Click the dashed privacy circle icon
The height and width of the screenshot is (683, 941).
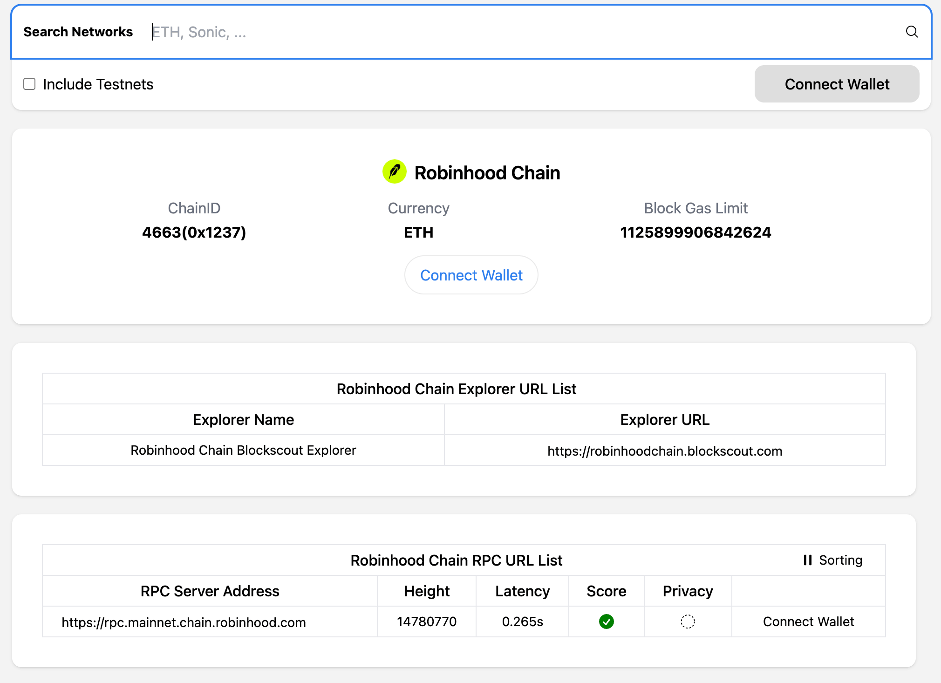pyautogui.click(x=688, y=622)
